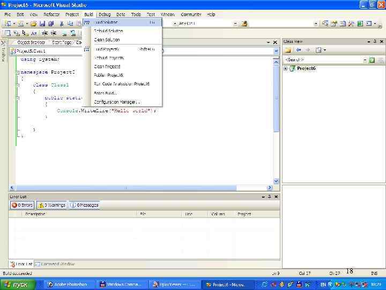Click the Save toolbar icon
The image size is (386, 290).
point(42,24)
